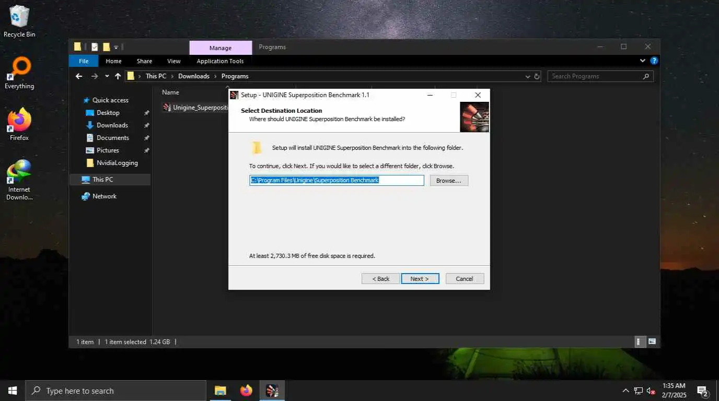Screen dimensions: 719x401
Task: Open the File menu in Explorer
Action: (84, 61)
